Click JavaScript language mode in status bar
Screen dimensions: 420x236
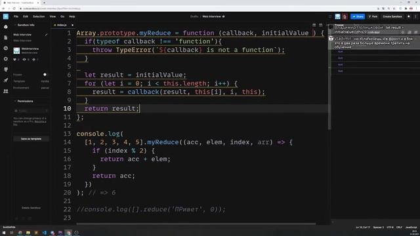tap(411, 227)
